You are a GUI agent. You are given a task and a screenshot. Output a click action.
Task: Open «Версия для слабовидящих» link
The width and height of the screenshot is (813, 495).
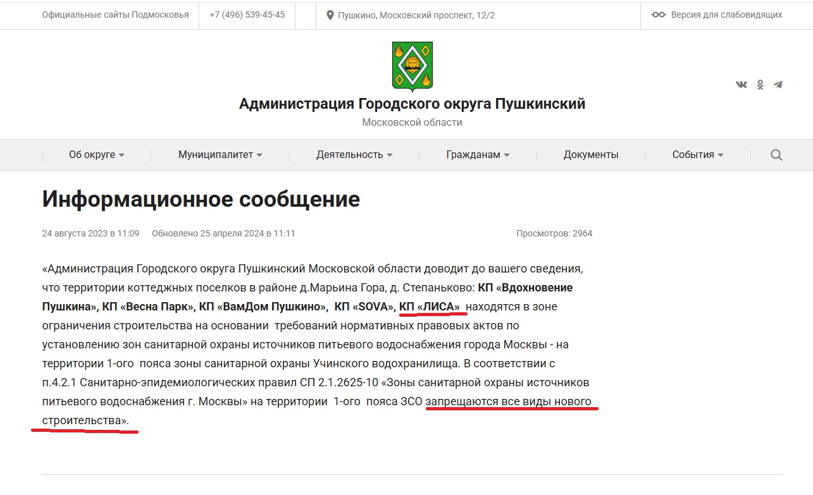coord(726,15)
